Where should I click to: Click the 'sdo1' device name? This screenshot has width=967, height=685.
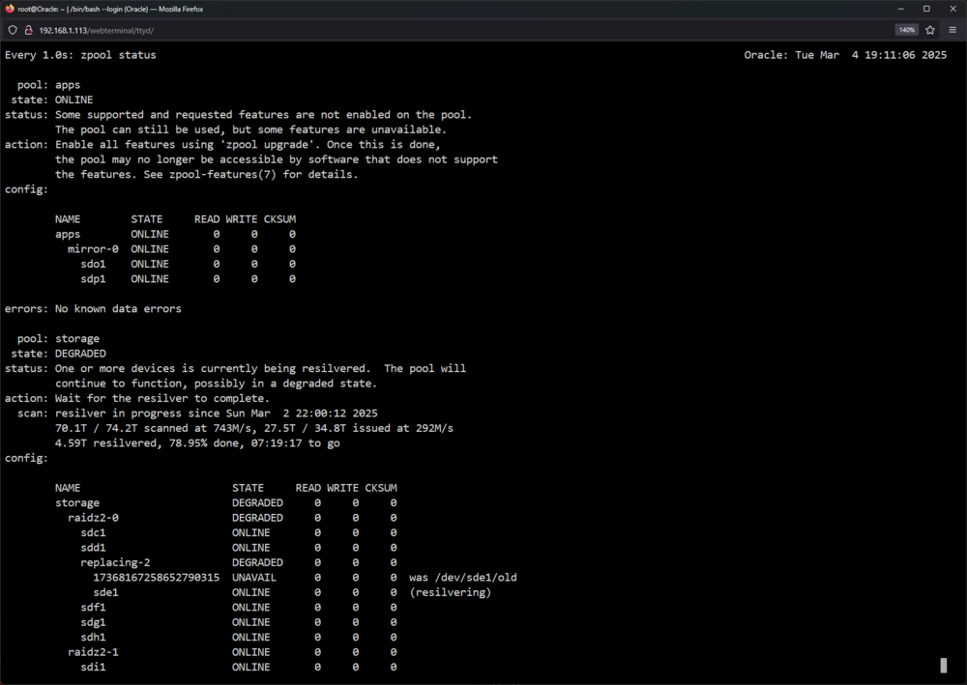point(93,264)
